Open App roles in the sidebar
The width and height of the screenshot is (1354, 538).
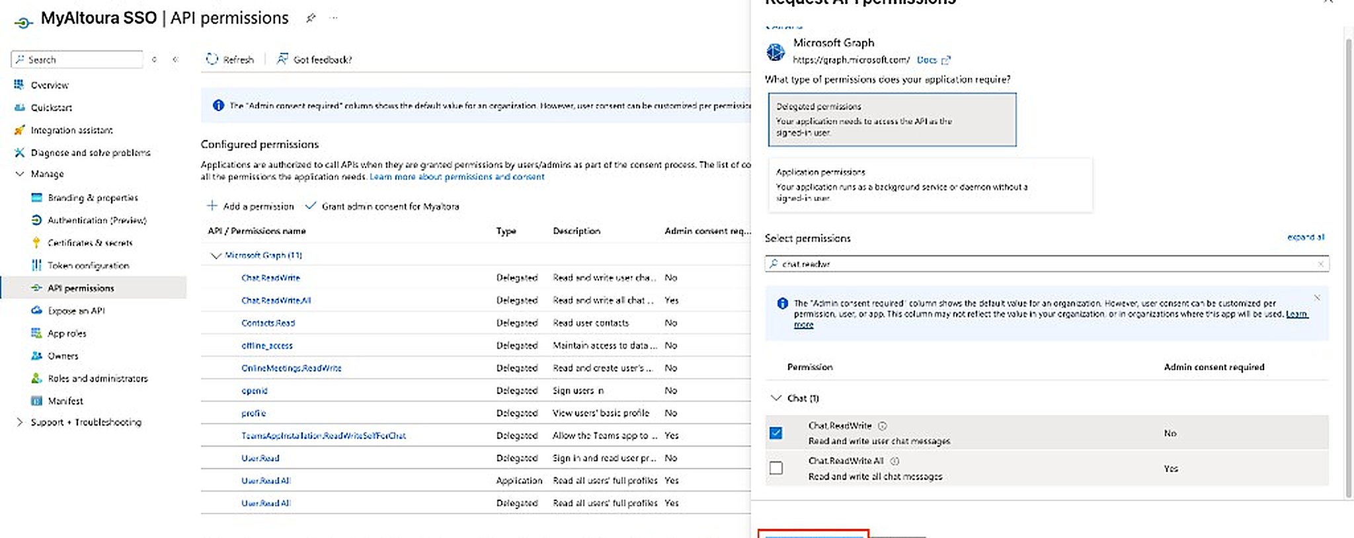(67, 333)
